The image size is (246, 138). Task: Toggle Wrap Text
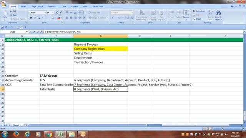[x=94, y=13]
